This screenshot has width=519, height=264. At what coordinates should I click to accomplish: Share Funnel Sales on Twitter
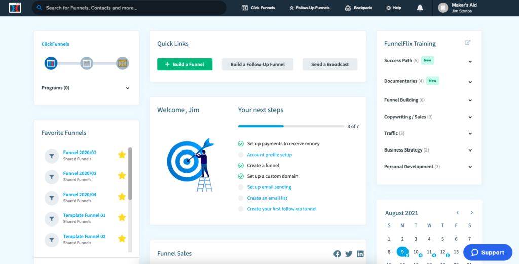349,254
